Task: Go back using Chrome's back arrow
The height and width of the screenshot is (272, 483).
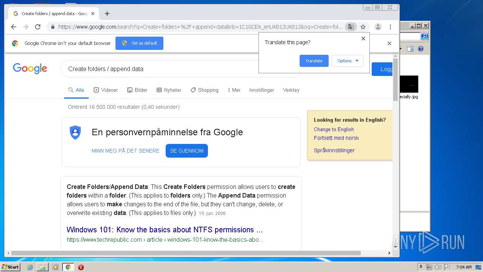Action: 14,27
